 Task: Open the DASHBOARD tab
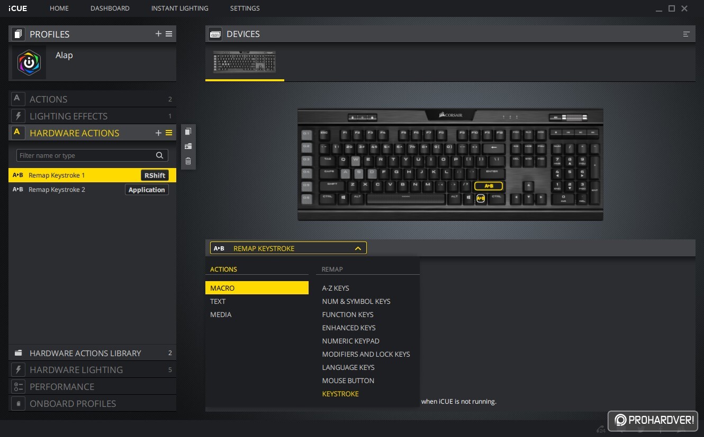110,8
